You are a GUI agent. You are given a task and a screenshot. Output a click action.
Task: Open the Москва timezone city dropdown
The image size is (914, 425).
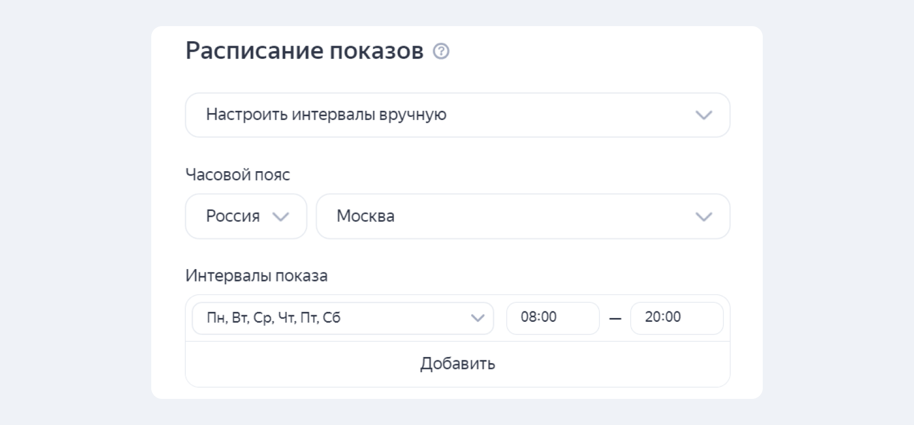(x=523, y=216)
